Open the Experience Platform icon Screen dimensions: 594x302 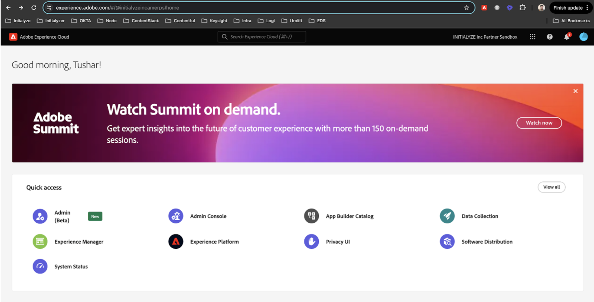click(176, 242)
